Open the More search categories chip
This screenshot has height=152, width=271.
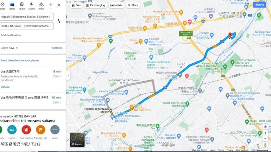(x=133, y=5)
